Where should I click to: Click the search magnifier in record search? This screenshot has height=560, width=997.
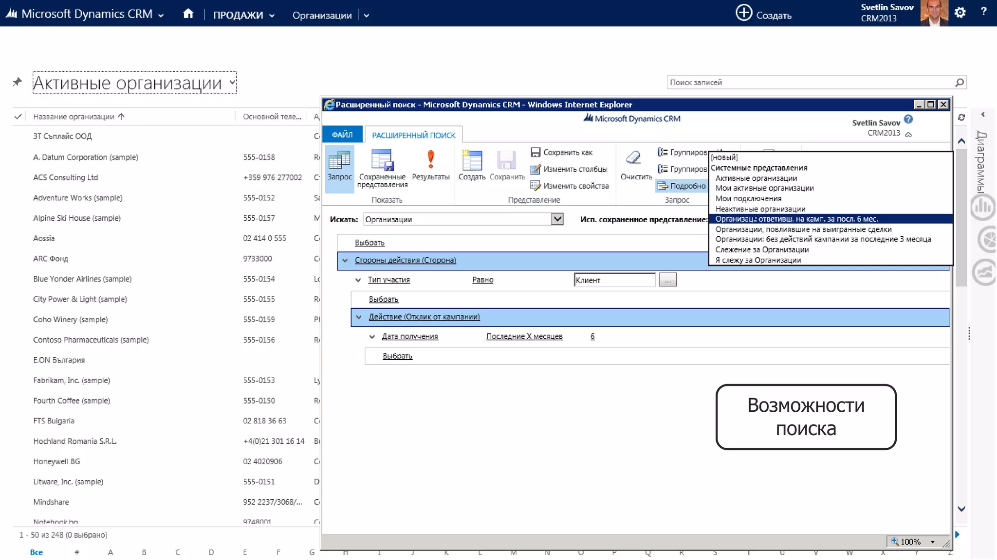click(x=959, y=83)
